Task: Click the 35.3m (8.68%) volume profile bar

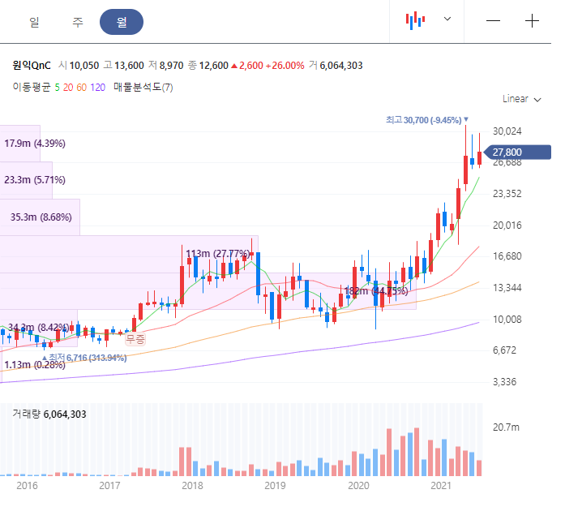Action: coord(41,217)
